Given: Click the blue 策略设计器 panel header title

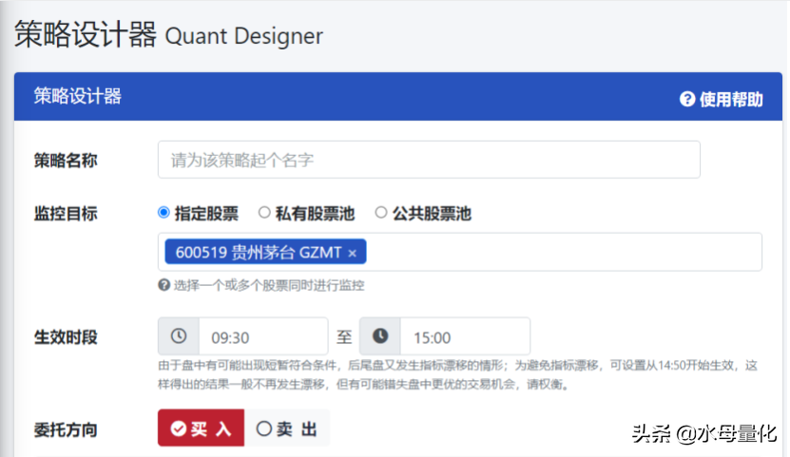Looking at the screenshot, I should point(78,96).
